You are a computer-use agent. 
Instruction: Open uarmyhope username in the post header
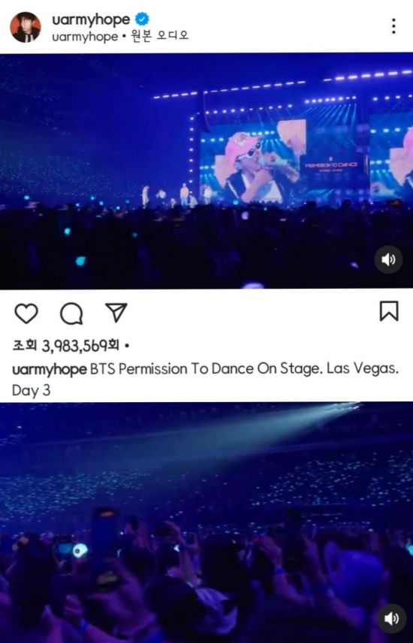(91, 20)
